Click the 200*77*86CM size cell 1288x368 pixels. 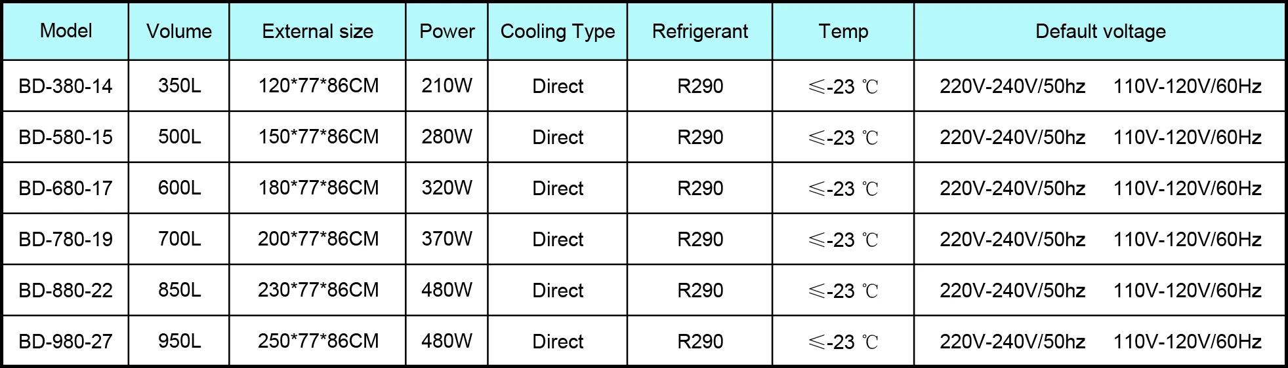point(318,239)
